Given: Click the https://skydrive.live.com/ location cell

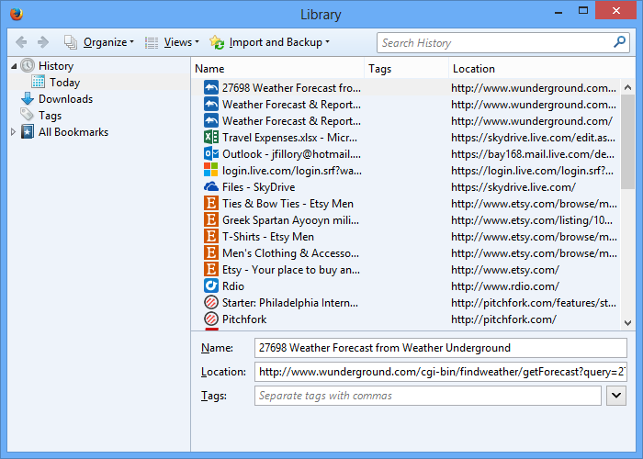Looking at the screenshot, I should (513, 187).
